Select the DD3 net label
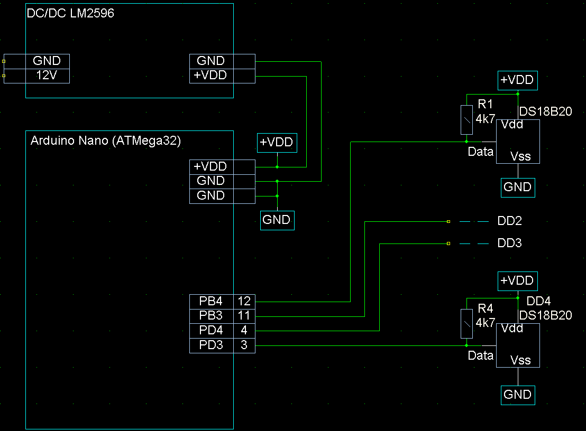 tap(509, 243)
